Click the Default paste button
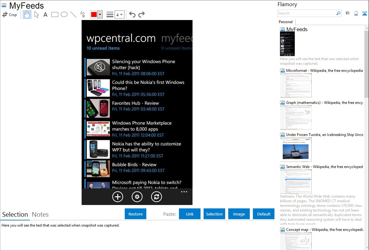This screenshot has width=369, height=250. pos(264,214)
